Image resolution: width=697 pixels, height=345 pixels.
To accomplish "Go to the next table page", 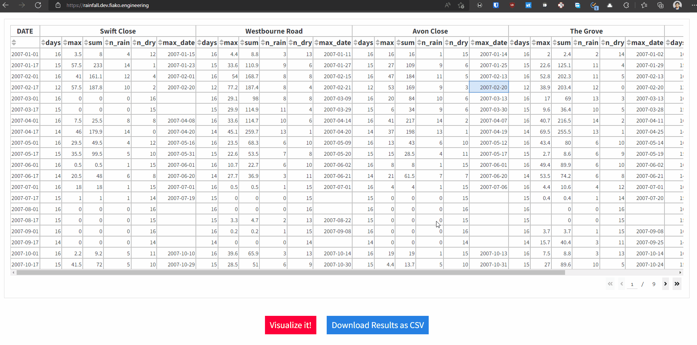I will (665, 284).
